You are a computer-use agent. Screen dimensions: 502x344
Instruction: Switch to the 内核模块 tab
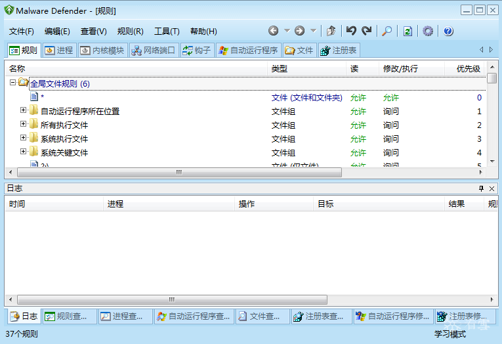tap(102, 51)
